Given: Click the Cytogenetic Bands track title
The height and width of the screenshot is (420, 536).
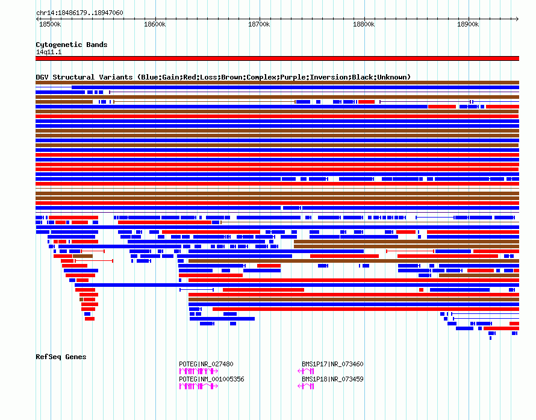Looking at the screenshot, I should [72, 45].
